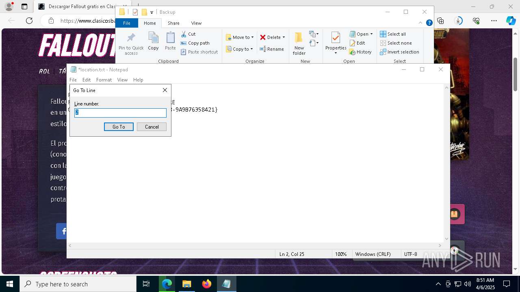Image resolution: width=520 pixels, height=292 pixels.
Task: Click the Edge address bar URL
Action: (x=87, y=21)
